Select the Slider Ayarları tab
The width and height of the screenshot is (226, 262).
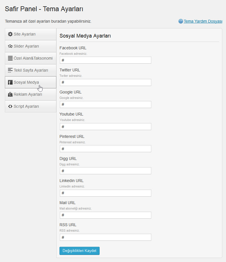click(31, 46)
